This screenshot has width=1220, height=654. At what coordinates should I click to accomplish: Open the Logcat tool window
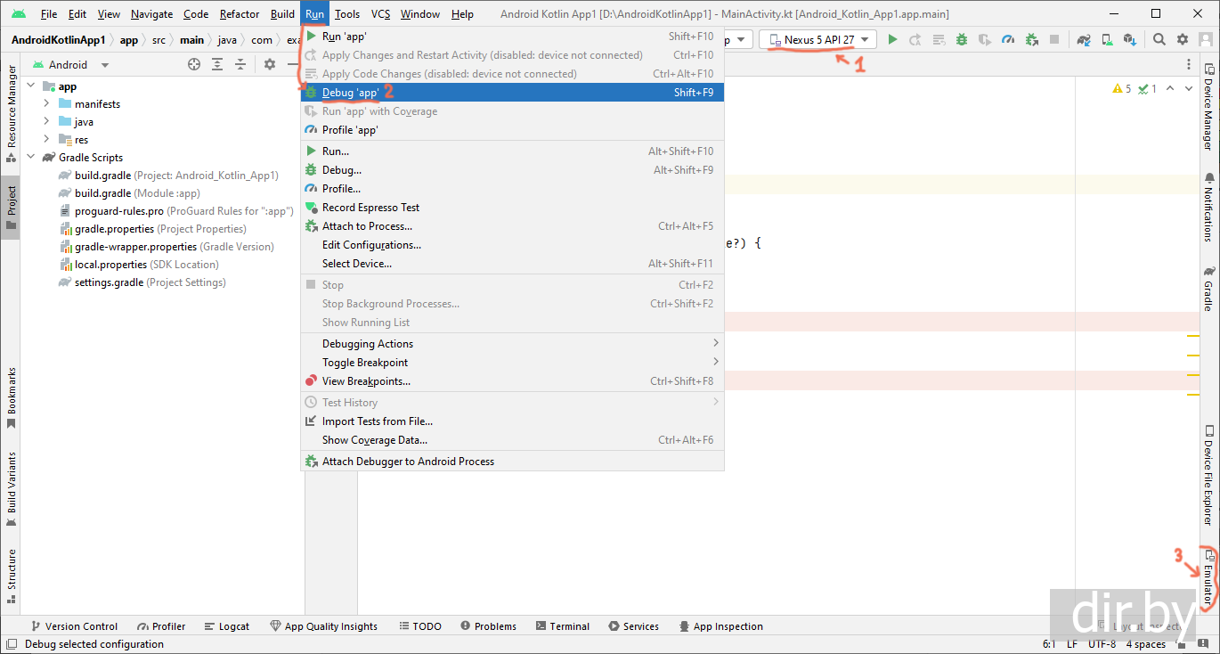click(x=226, y=626)
